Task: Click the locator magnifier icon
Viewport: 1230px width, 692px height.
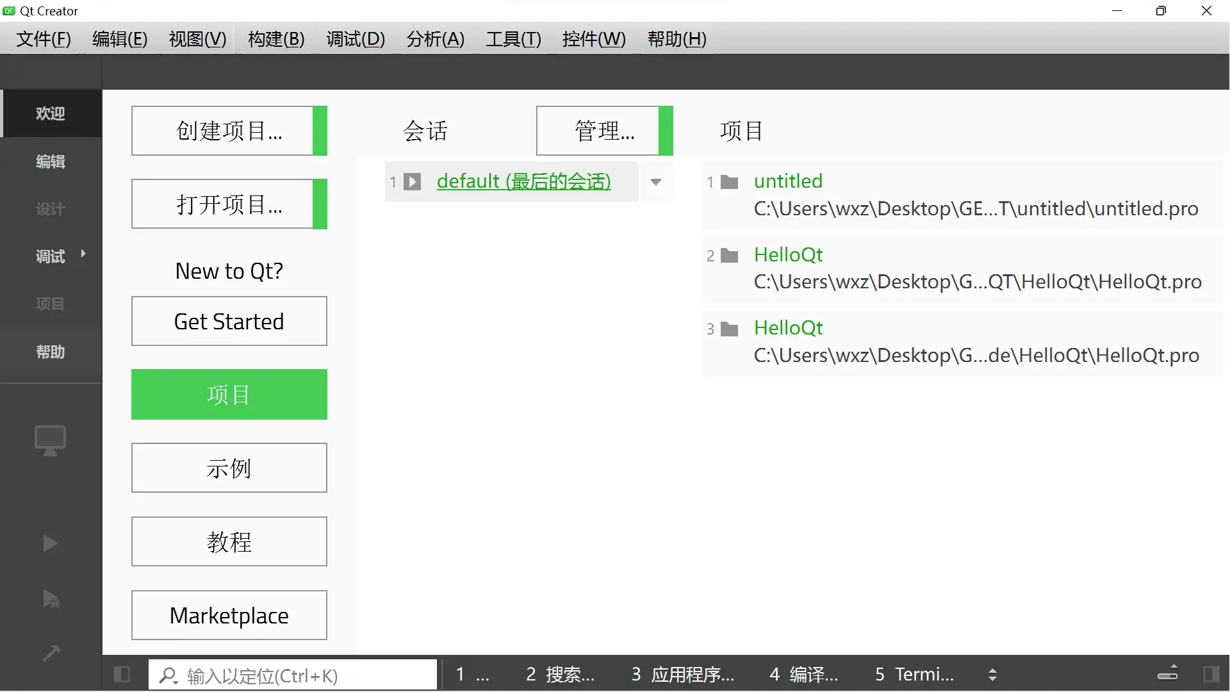Action: pyautogui.click(x=168, y=675)
